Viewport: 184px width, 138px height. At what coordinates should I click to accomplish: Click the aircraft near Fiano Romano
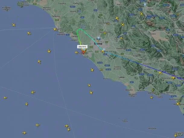tap(108, 24)
